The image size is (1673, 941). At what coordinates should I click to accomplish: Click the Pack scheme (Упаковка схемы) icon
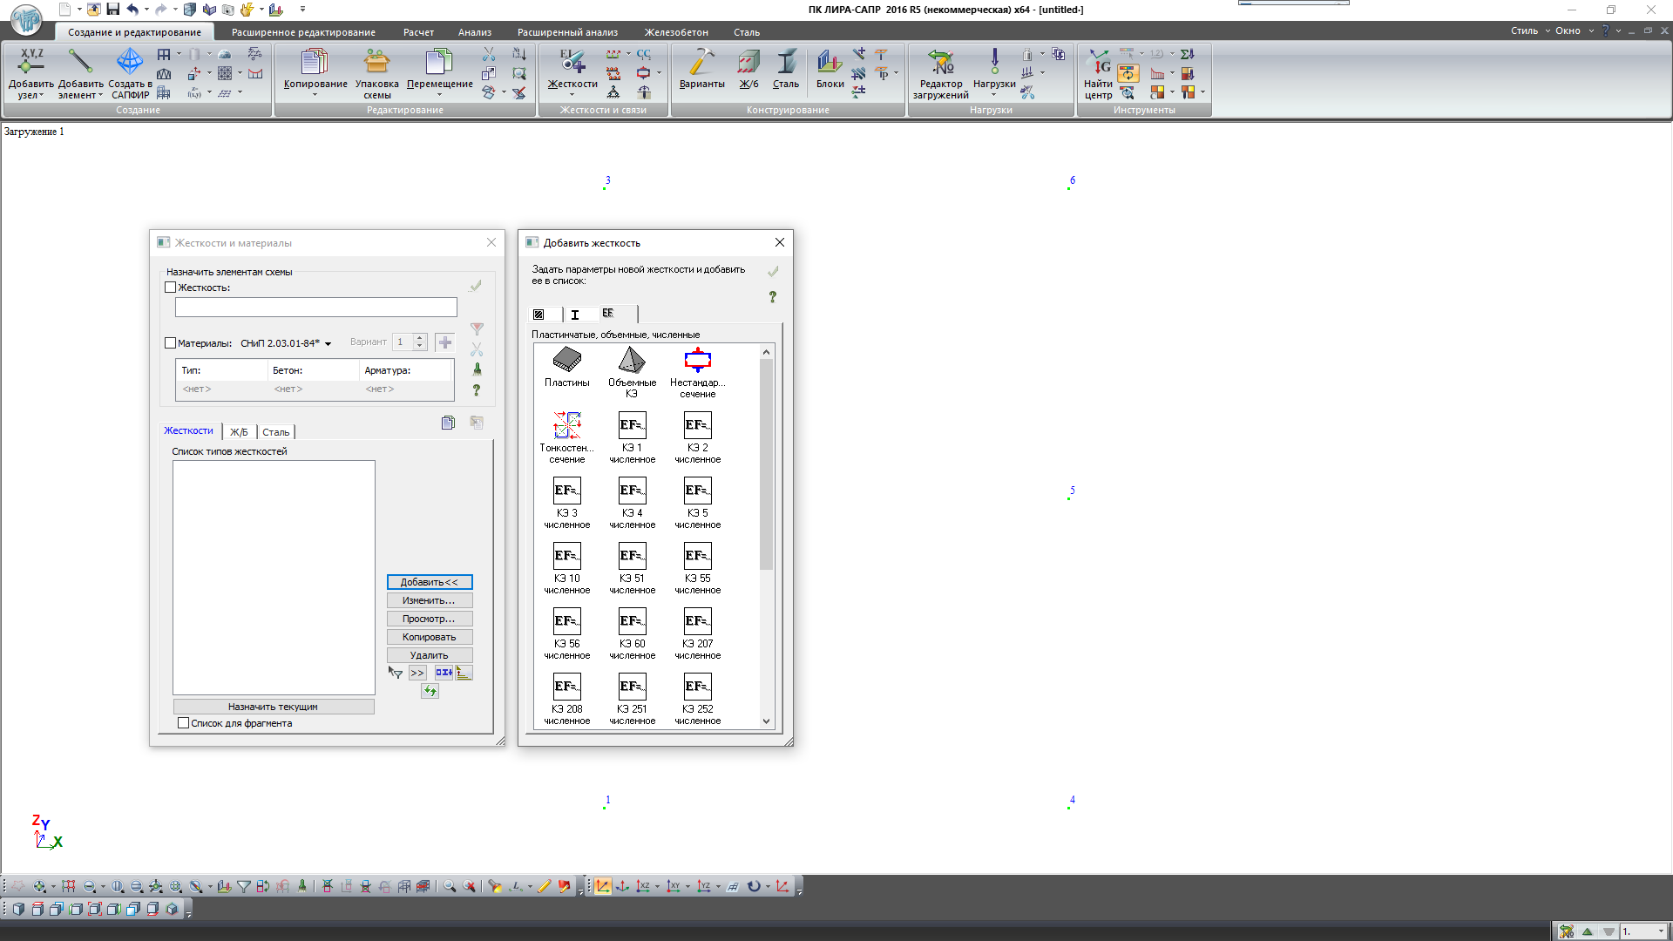(x=376, y=61)
